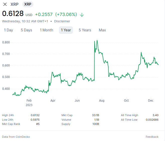165x141 pixels.
Task: Click the Dec x-axis label
Action: coord(151,101)
